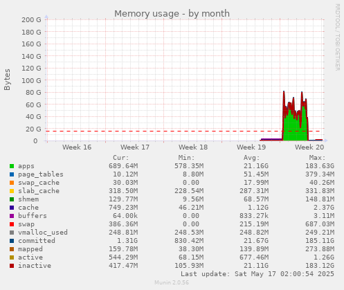Click the 'shmem' legend label
Viewport: 344px width, 290px height.
click(x=28, y=199)
